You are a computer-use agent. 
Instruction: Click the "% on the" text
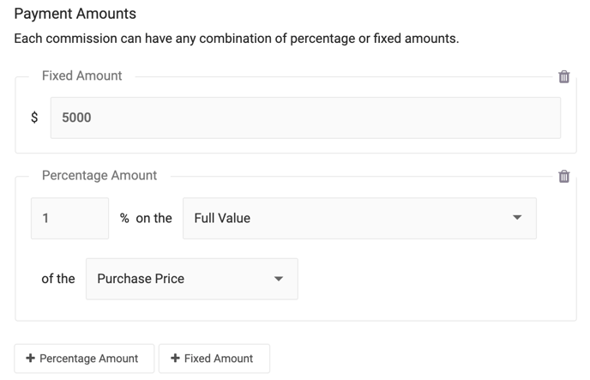coord(146,218)
